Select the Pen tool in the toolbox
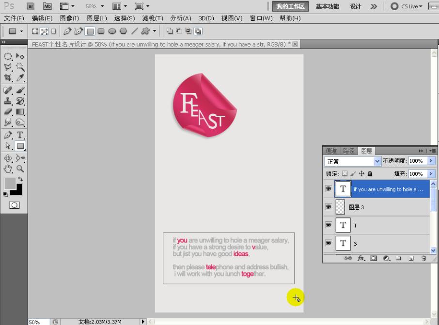 [x=7, y=135]
